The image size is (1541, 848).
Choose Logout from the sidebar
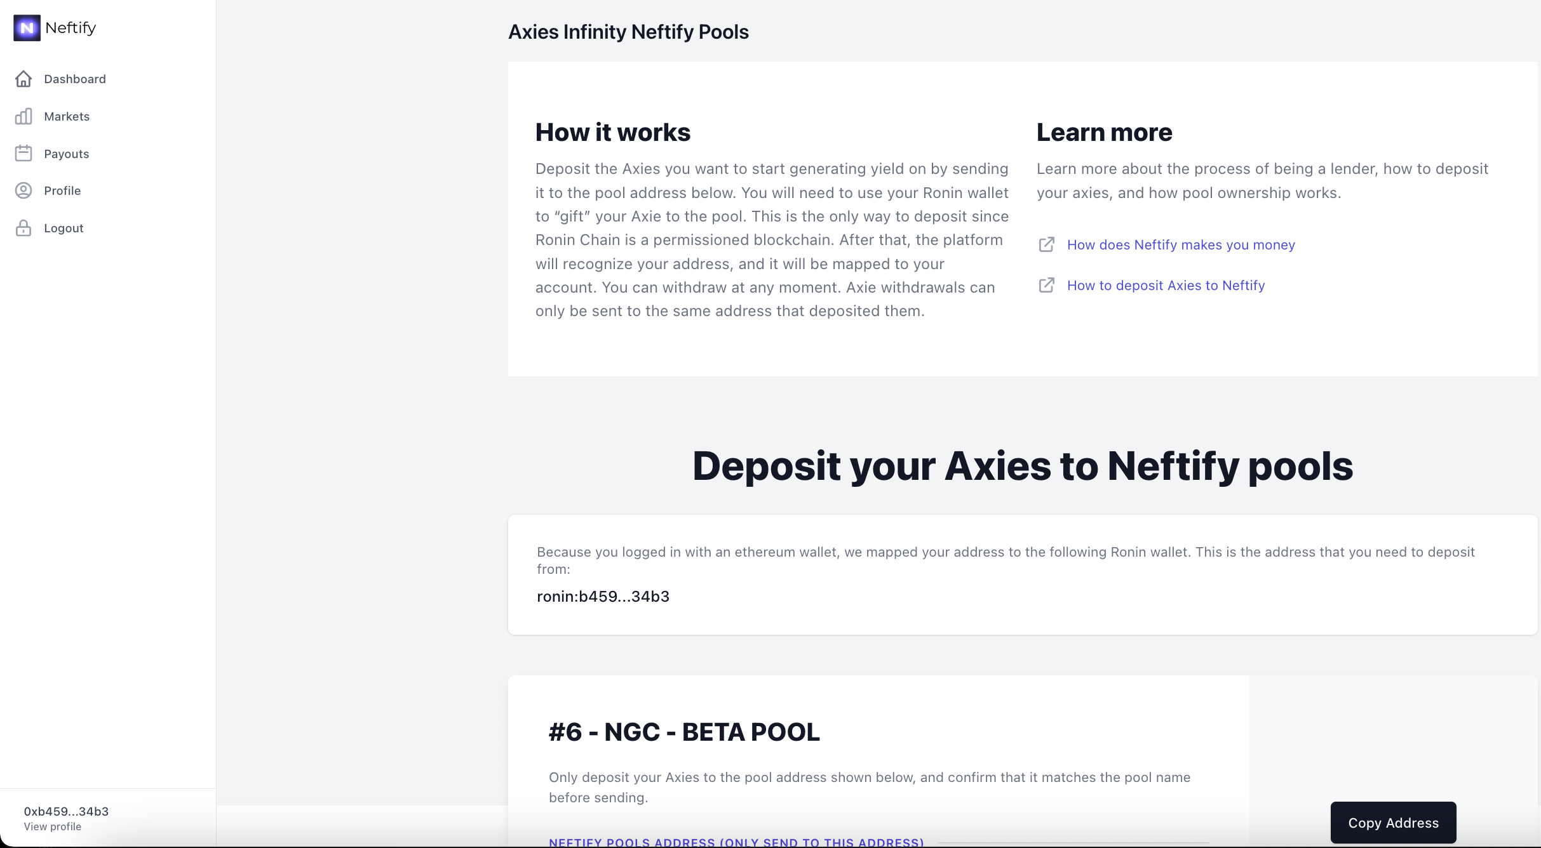(64, 228)
